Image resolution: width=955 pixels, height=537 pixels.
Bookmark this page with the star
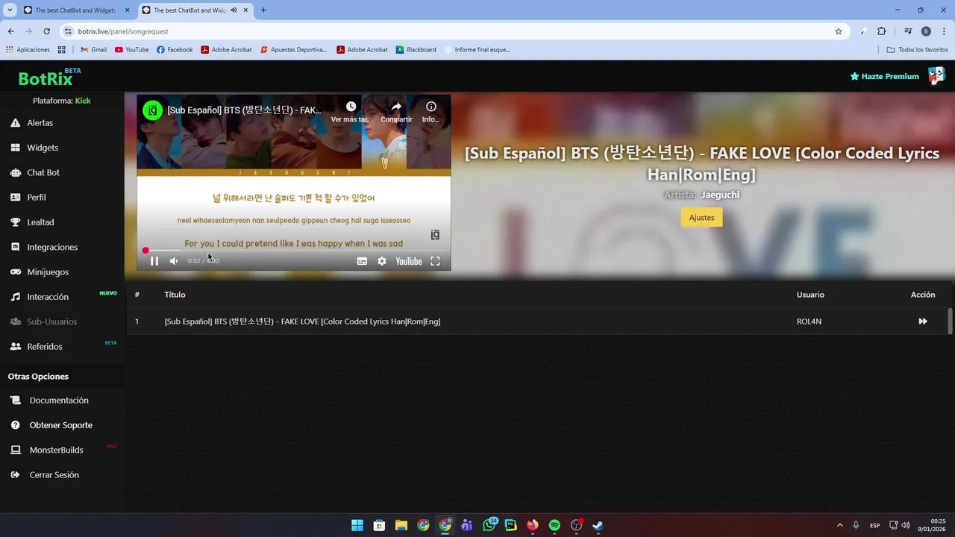(x=839, y=31)
